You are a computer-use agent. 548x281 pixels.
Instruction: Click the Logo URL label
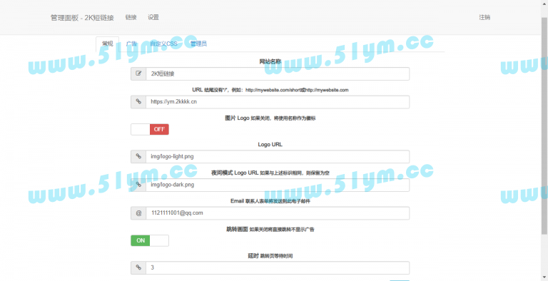tap(270, 144)
